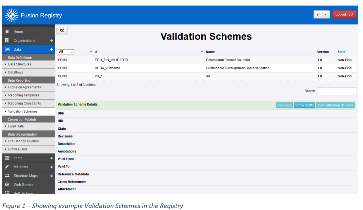Open the Items section icon
The image size is (363, 210).
pos(6,158)
